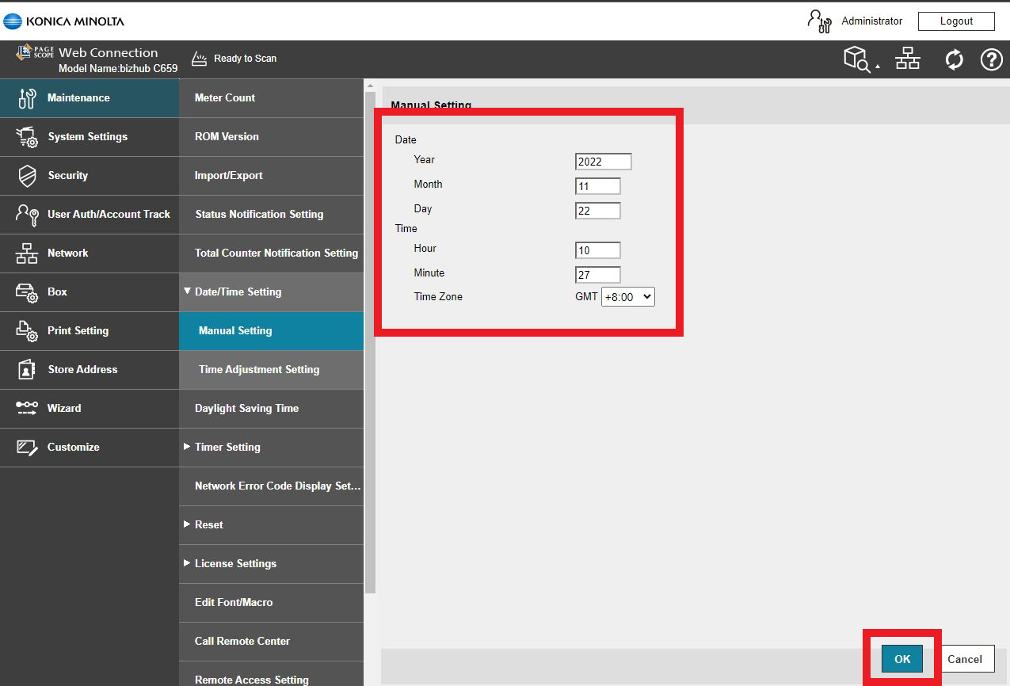Click the network sitemap icon in header

908,59
